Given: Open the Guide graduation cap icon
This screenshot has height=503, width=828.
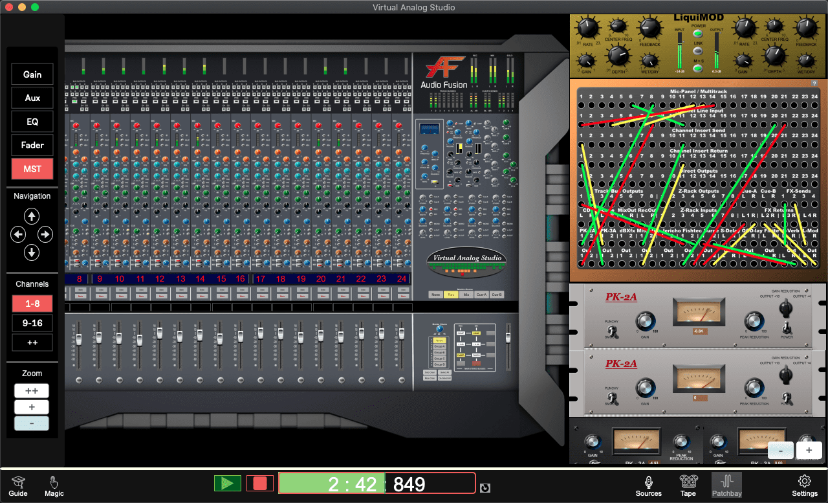Looking at the screenshot, I should [18, 482].
